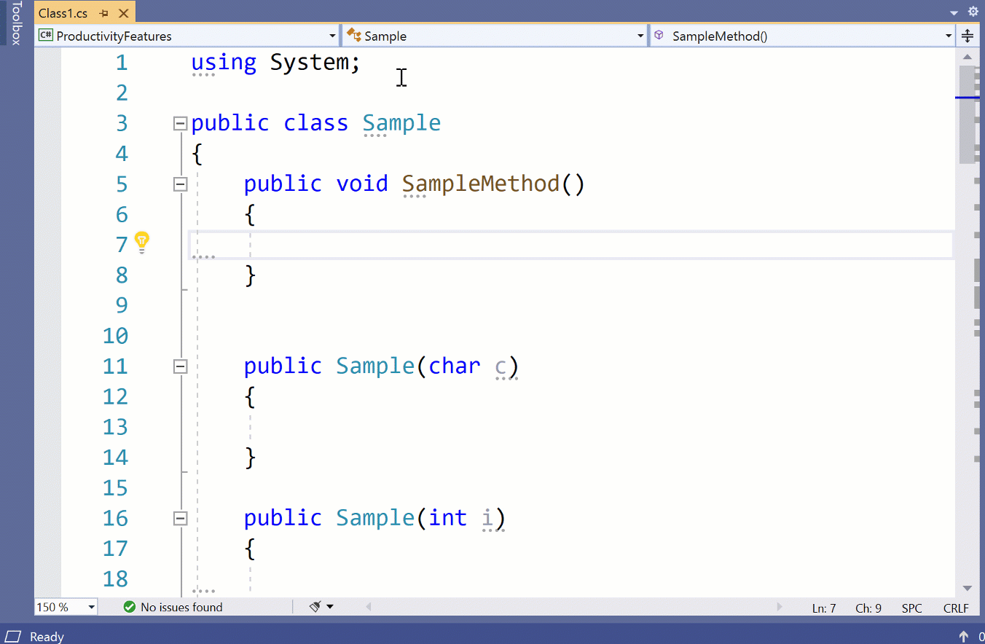
Task: Open the Code Cleanup profile dropdown arrow
Action: coord(329,606)
